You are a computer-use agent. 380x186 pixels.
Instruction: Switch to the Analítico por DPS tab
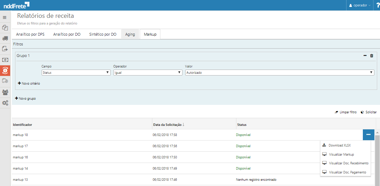pos(30,34)
